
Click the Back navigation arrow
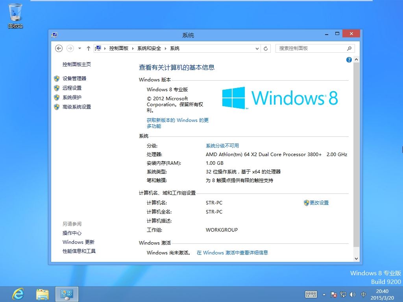(x=59, y=48)
